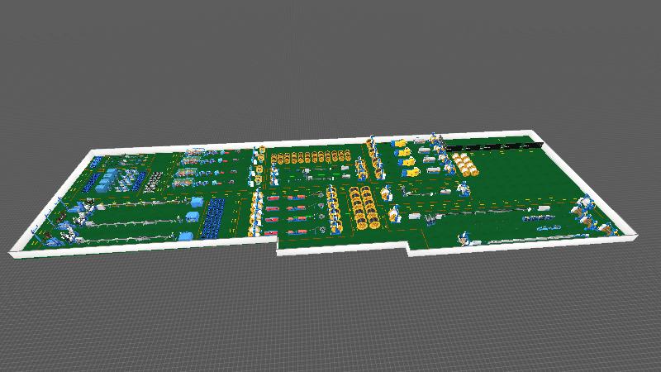Click the white boundary wall on the left side
Viewport: 661px width, 372px height.
pos(50,198)
